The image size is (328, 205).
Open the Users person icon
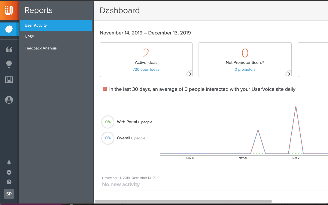(x=9, y=100)
